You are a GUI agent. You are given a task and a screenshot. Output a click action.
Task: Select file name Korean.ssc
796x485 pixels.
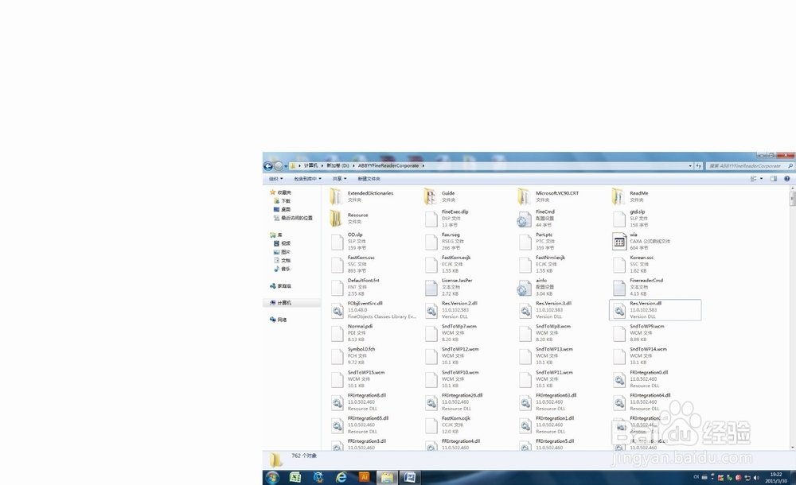(642, 258)
